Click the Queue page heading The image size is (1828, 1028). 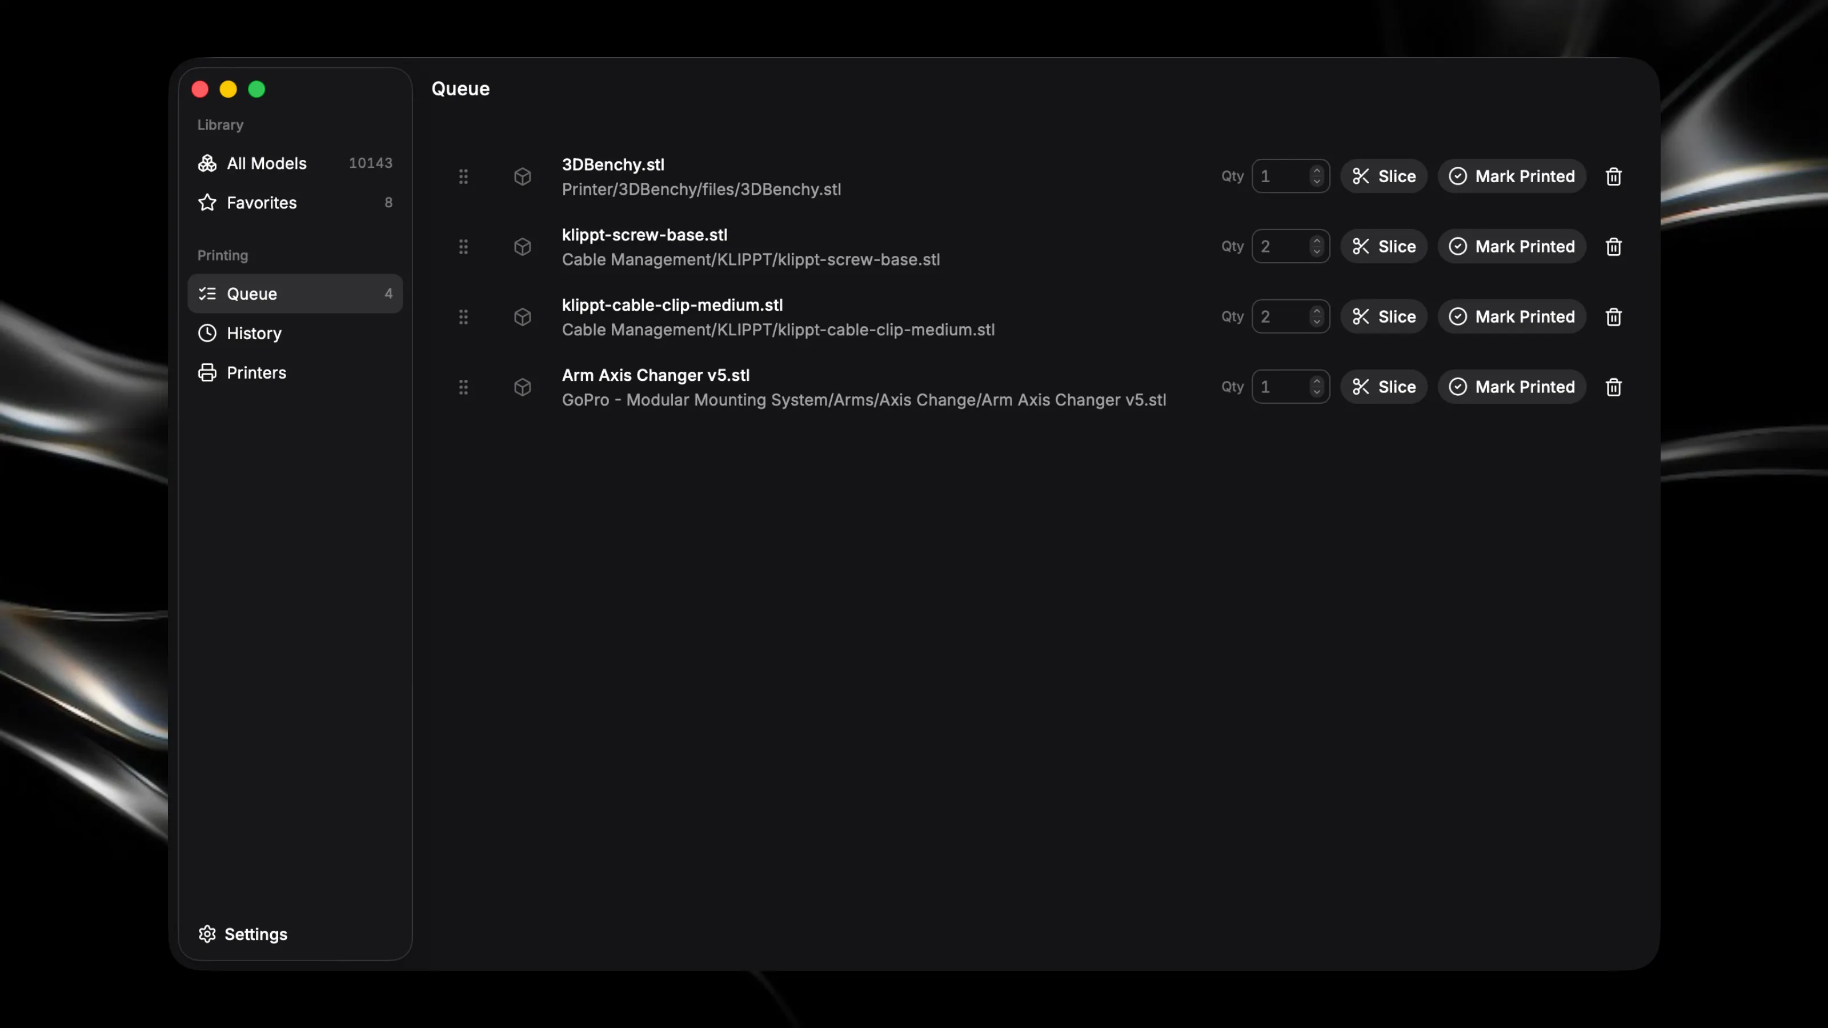pos(460,89)
